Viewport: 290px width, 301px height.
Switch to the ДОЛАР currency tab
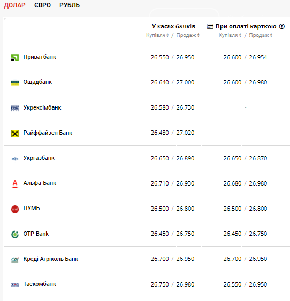[x=14, y=5]
